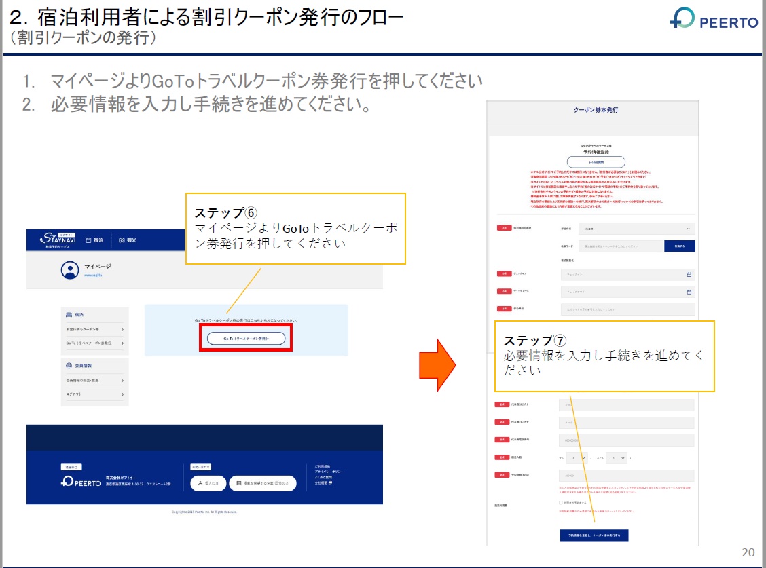Open the prefecture dropdown showing 北海道

point(636,229)
